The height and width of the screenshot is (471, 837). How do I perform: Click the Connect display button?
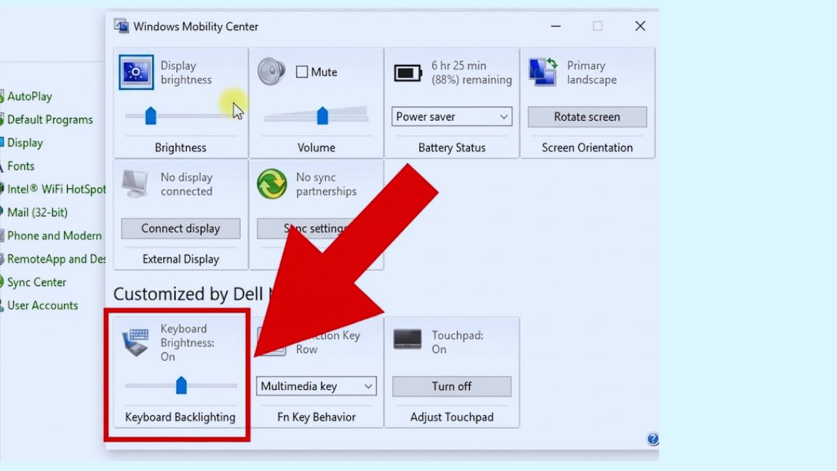(181, 228)
